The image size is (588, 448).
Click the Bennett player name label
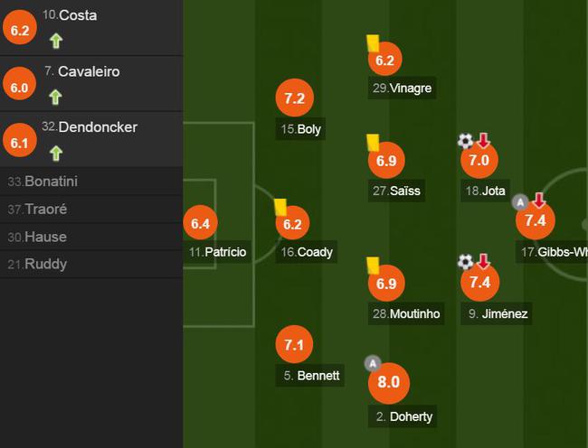tap(310, 376)
